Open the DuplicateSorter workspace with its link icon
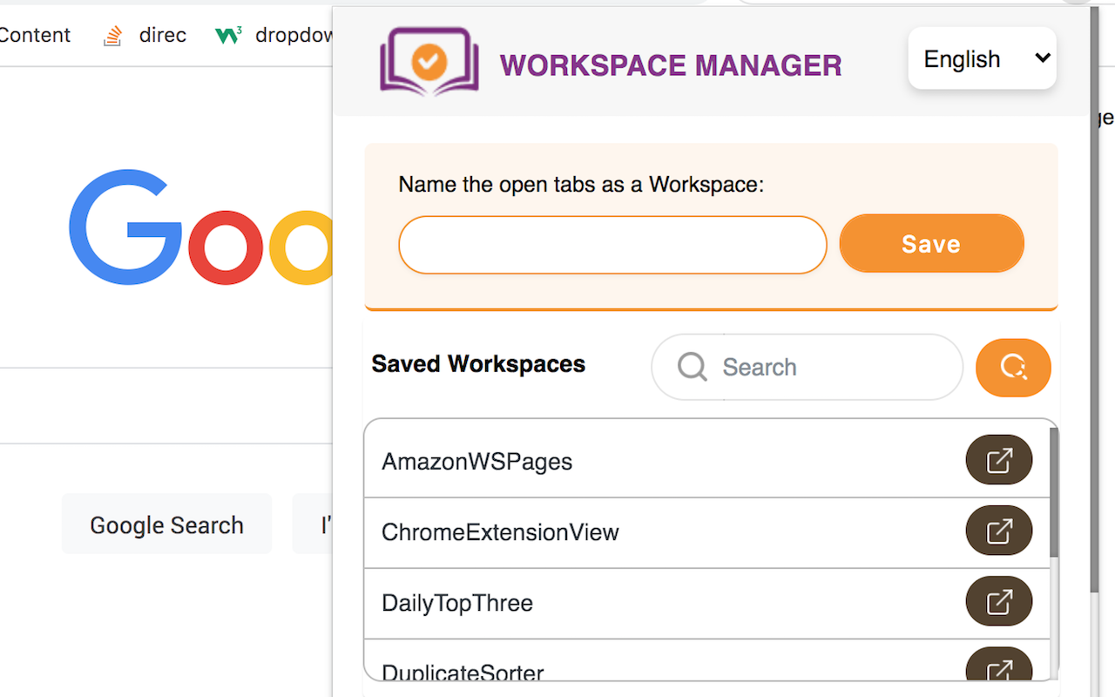Screen dimensions: 1115x697 click(x=998, y=667)
